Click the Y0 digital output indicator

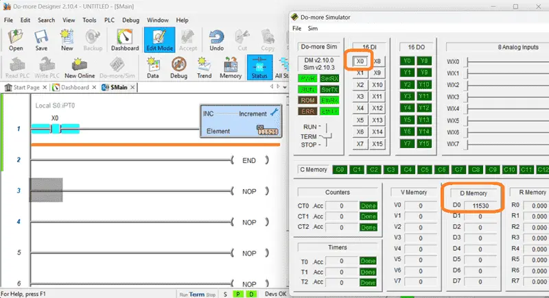click(x=407, y=61)
